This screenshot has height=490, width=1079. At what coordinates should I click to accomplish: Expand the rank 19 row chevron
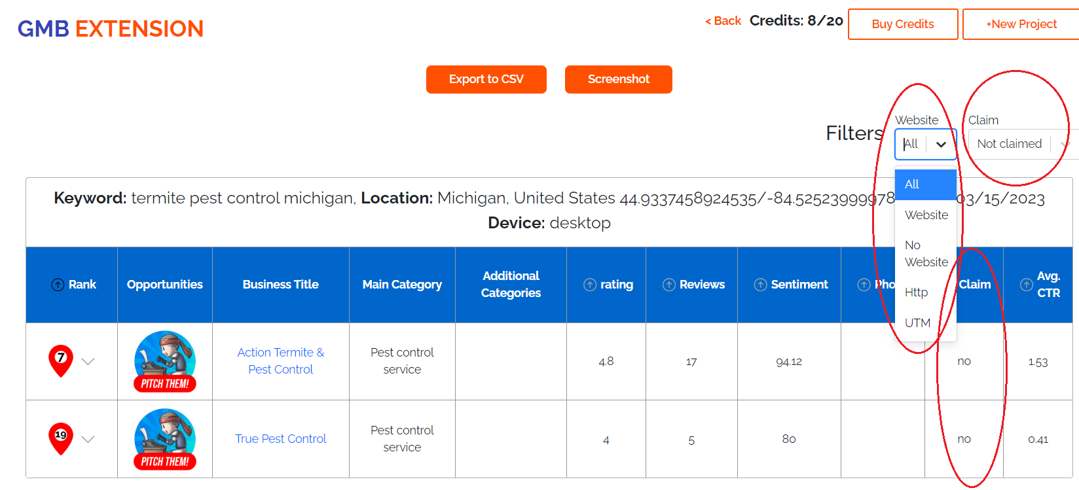click(x=88, y=439)
